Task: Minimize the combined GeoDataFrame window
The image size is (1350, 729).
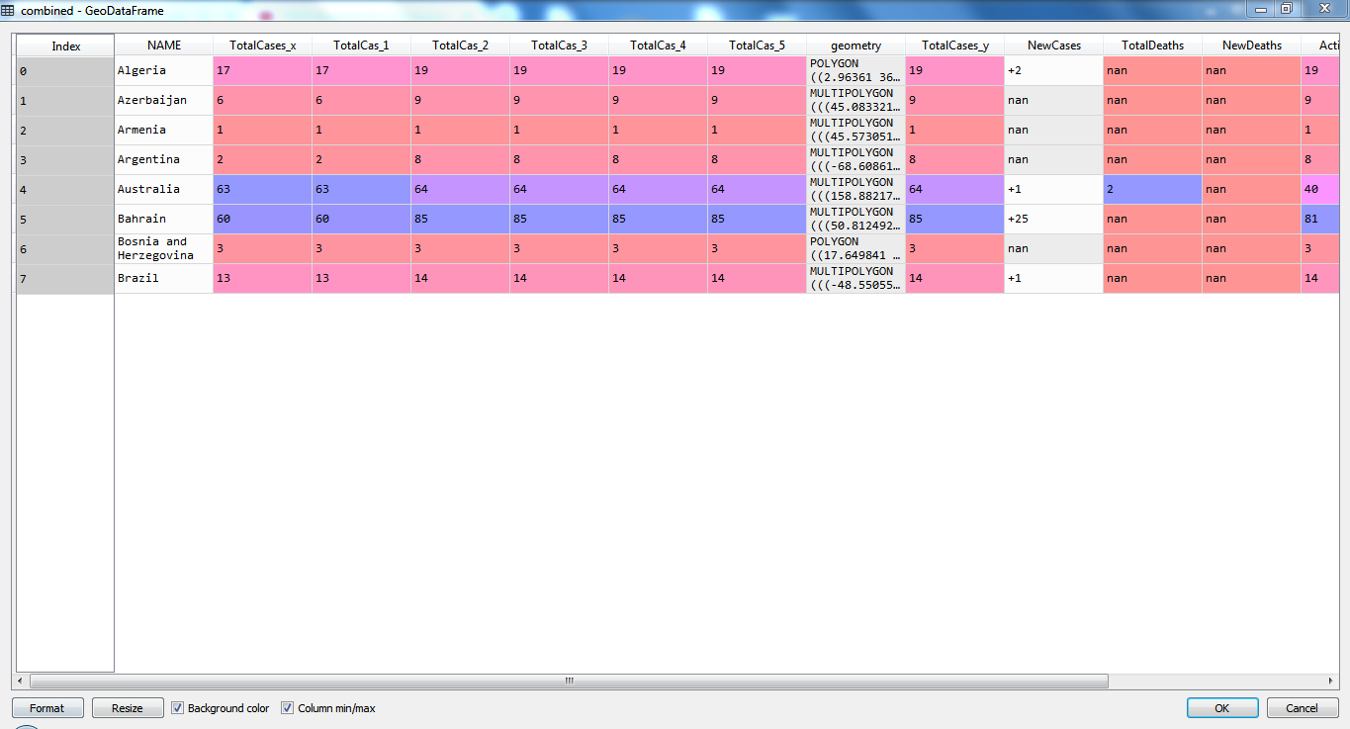Action: [x=1260, y=9]
